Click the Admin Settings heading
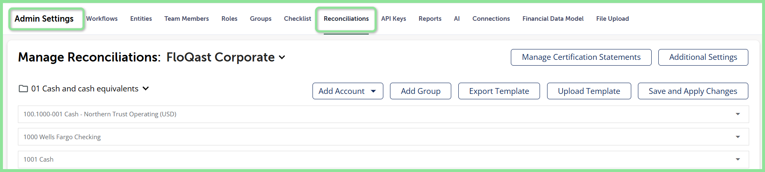Viewport: 765px width, 172px height. pos(44,19)
